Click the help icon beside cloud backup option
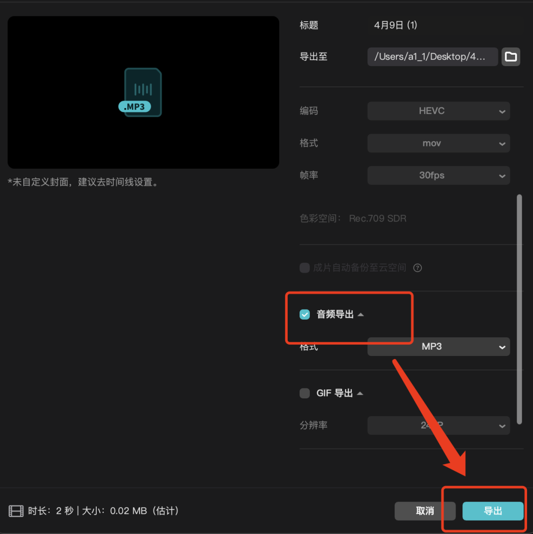This screenshot has width=533, height=534. [x=417, y=268]
